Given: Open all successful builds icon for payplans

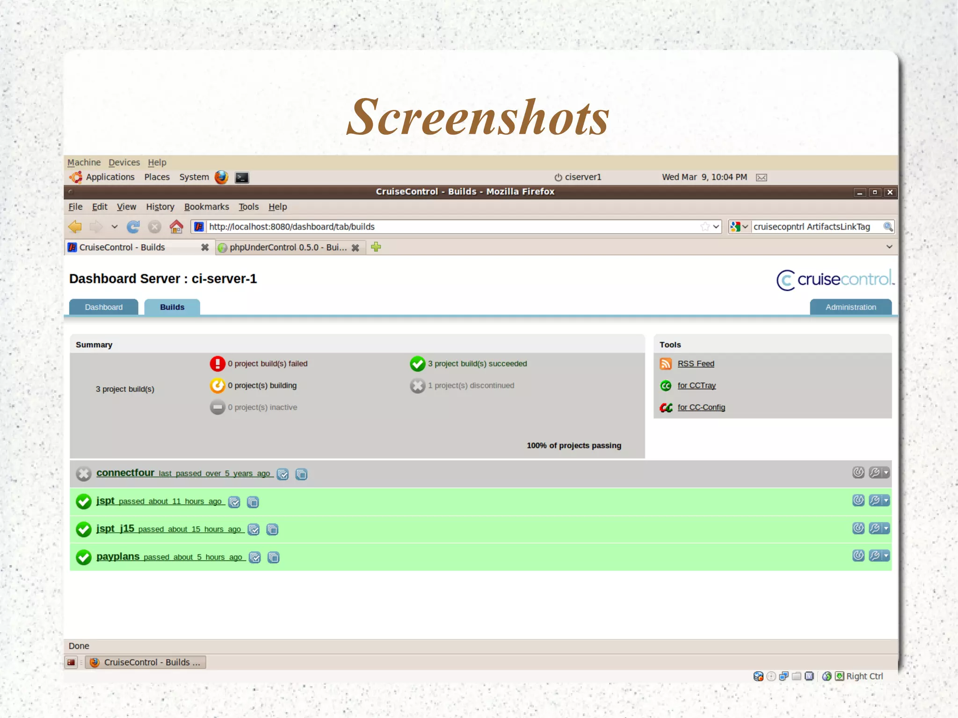Looking at the screenshot, I should click(255, 558).
